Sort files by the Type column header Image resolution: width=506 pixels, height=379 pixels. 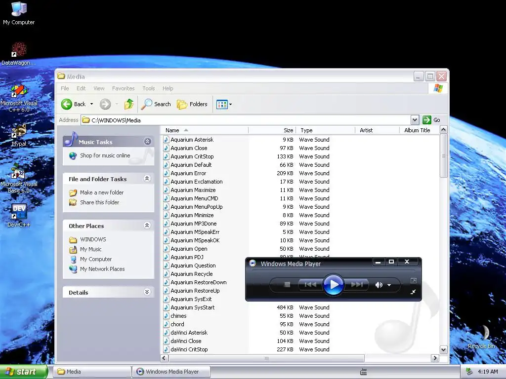(x=326, y=130)
